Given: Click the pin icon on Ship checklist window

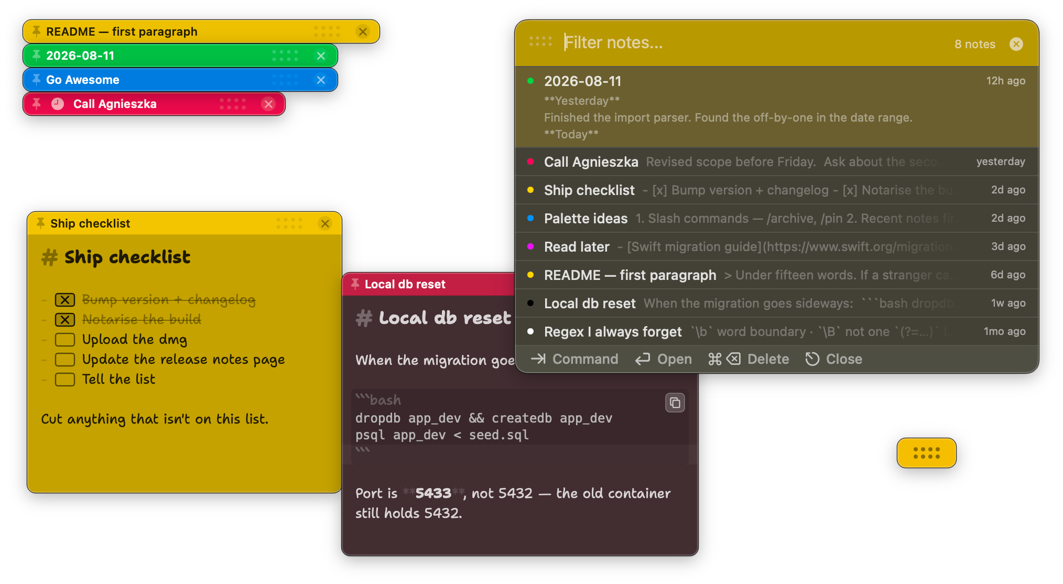Looking at the screenshot, I should [40, 223].
